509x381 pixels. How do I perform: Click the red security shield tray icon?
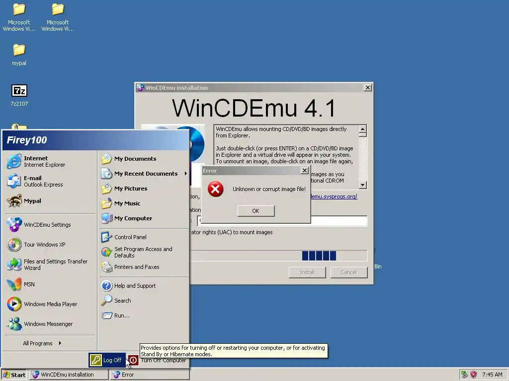[474, 375]
